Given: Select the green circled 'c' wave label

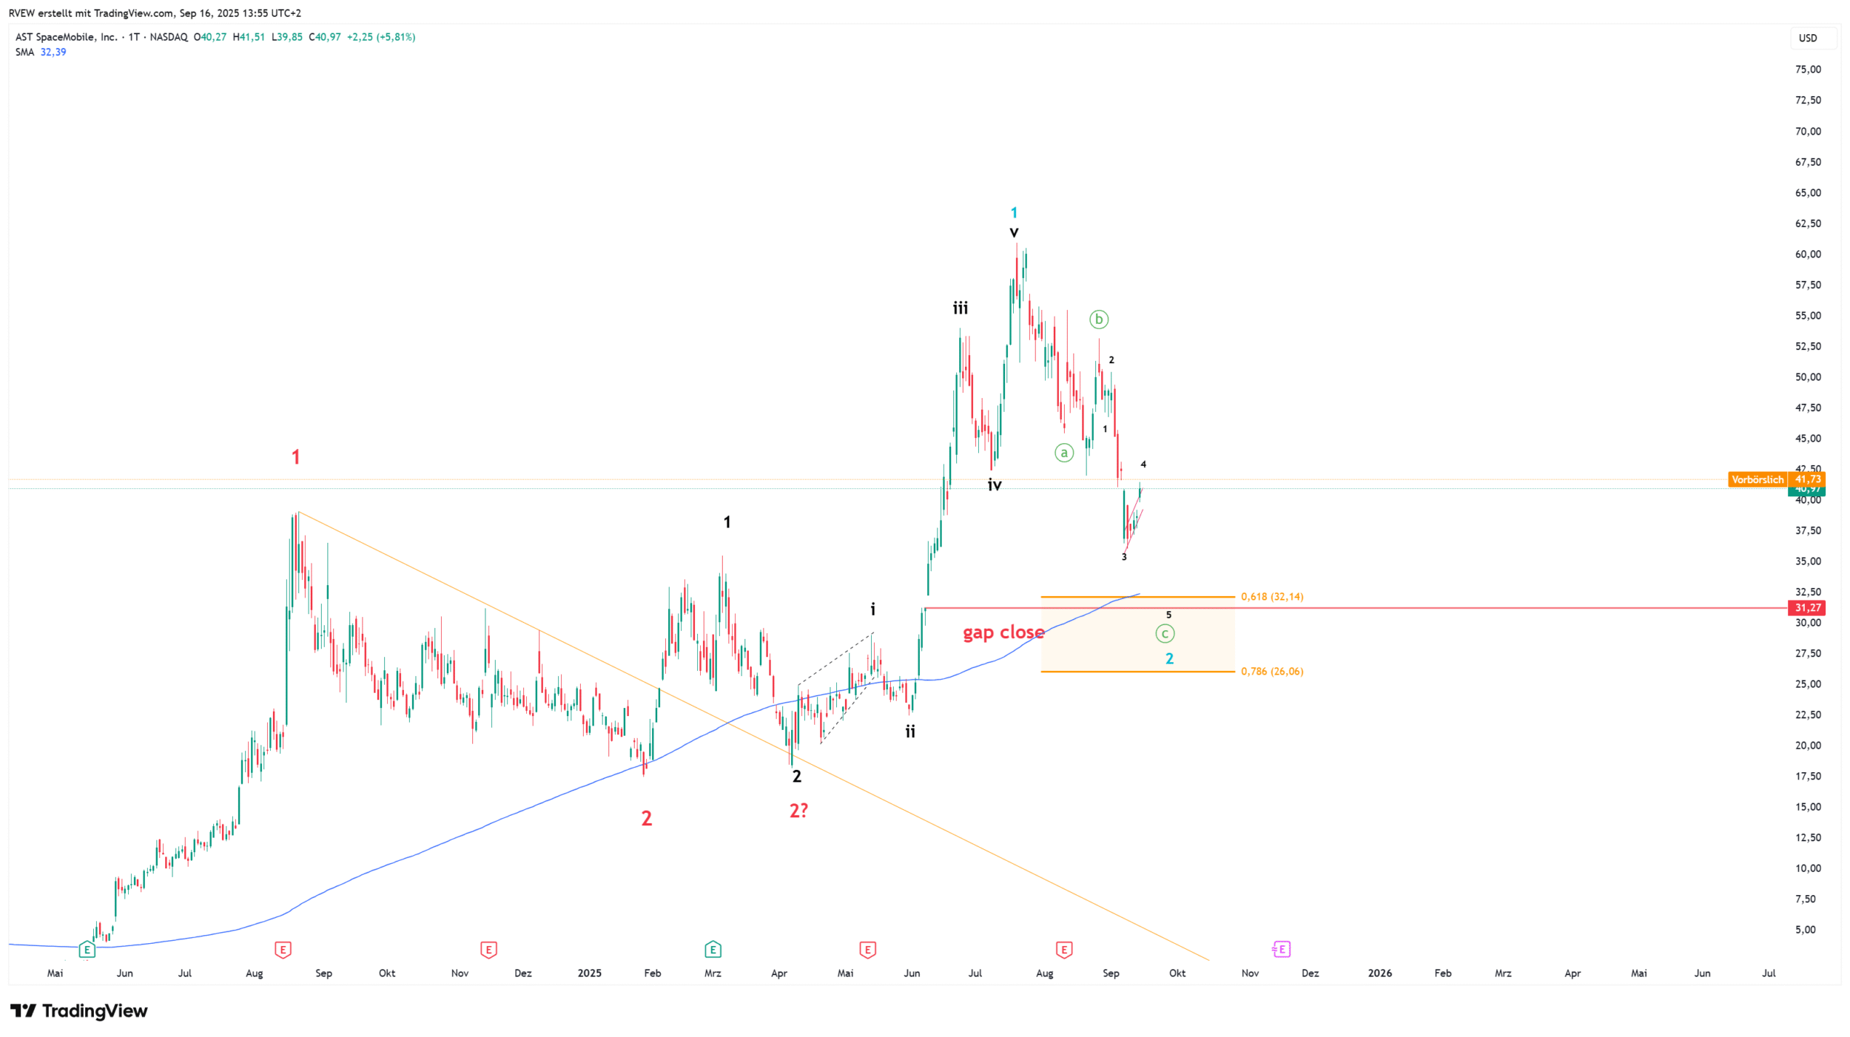Looking at the screenshot, I should tap(1165, 634).
